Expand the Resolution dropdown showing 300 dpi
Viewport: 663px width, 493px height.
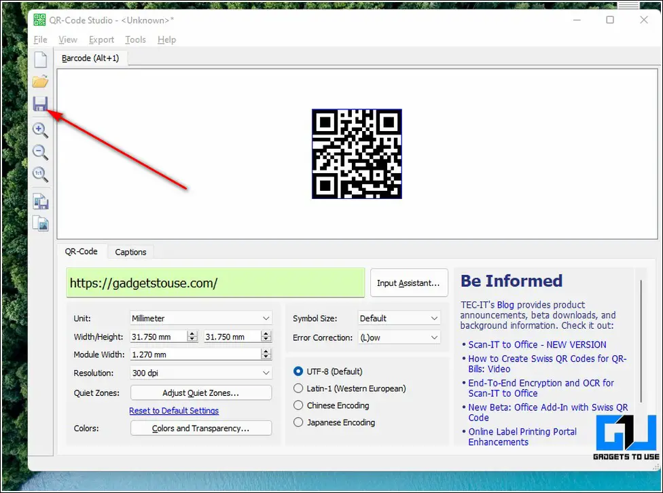point(201,373)
